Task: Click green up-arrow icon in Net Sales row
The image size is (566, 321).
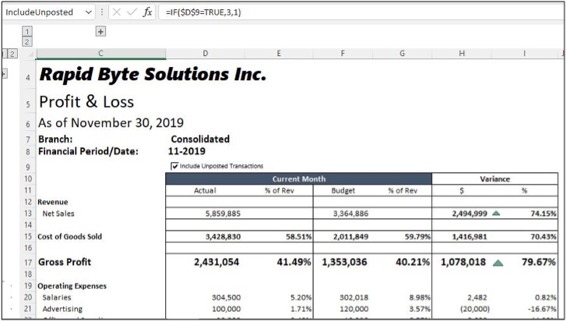Action: [496, 213]
